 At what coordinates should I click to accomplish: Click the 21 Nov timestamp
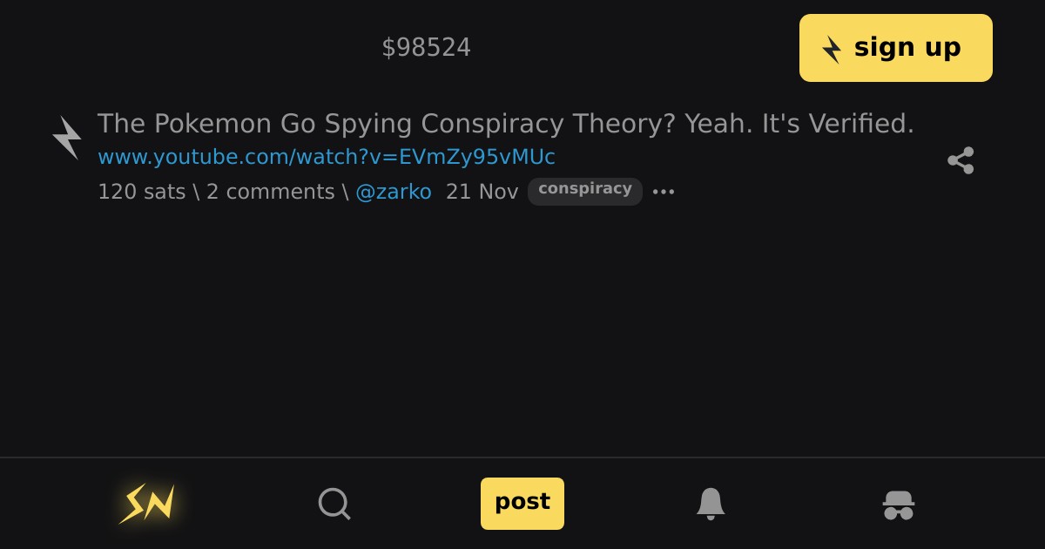(x=482, y=192)
